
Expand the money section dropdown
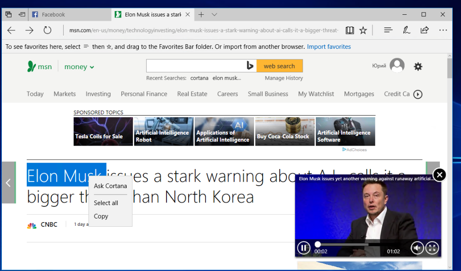tap(79, 67)
